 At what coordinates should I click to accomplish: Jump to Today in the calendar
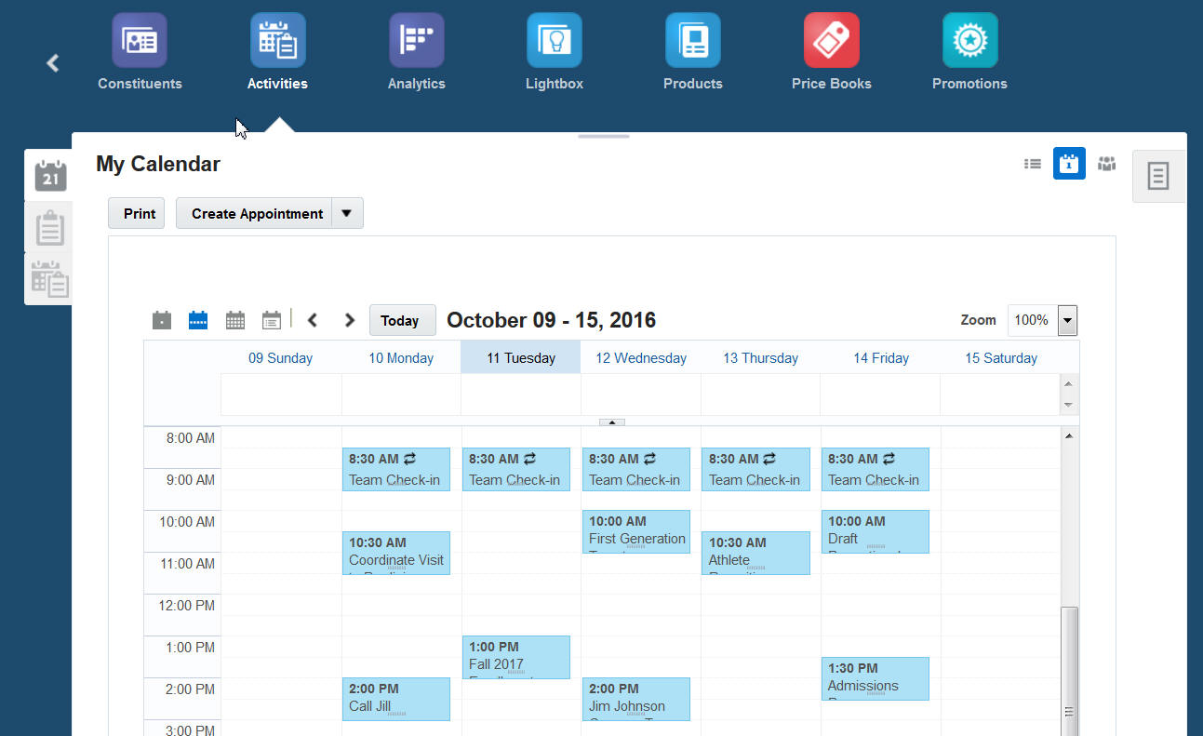coord(400,320)
